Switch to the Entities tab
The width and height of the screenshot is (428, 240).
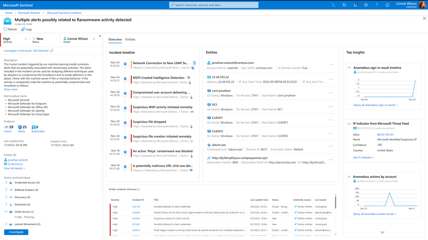(130, 39)
